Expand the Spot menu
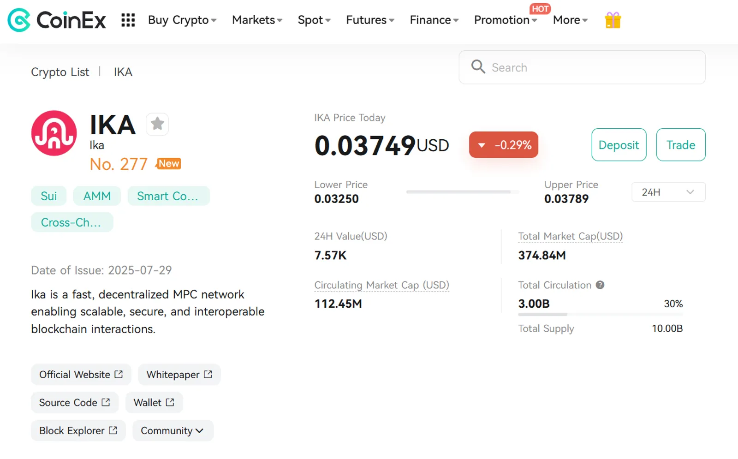 pyautogui.click(x=314, y=20)
